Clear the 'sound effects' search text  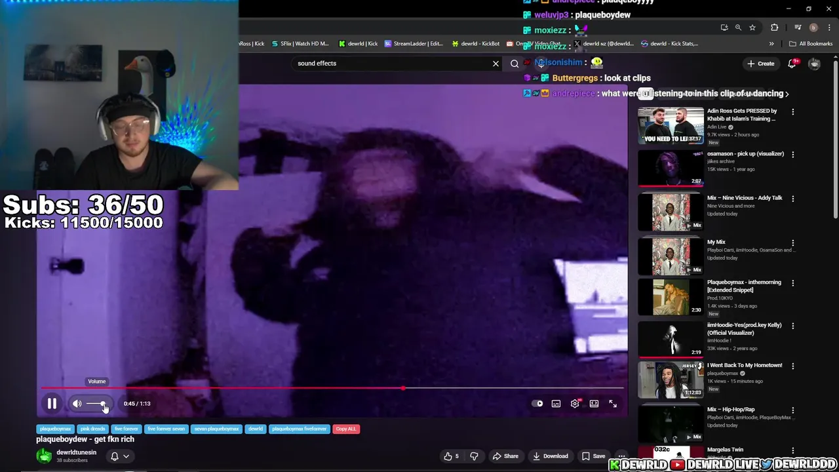pyautogui.click(x=496, y=64)
